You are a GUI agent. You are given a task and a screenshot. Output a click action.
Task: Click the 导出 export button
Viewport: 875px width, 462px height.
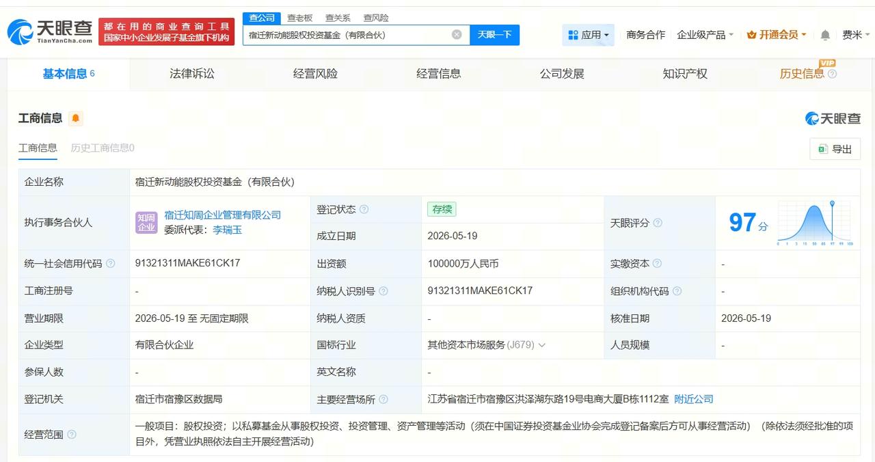(835, 149)
